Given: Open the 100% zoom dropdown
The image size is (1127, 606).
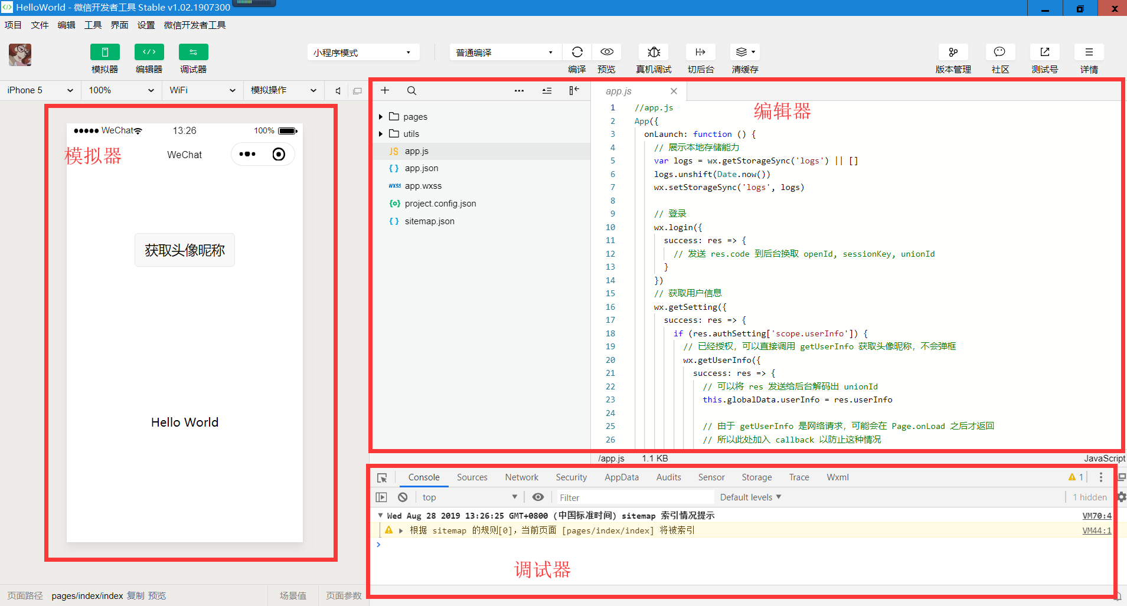Looking at the screenshot, I should (x=121, y=90).
